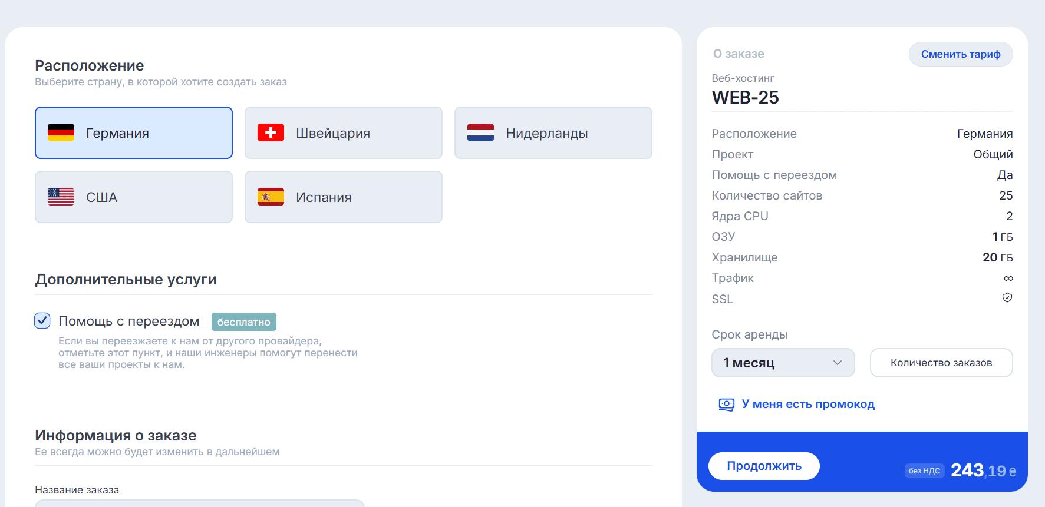Click Сменить тариф button

pyautogui.click(x=960, y=54)
